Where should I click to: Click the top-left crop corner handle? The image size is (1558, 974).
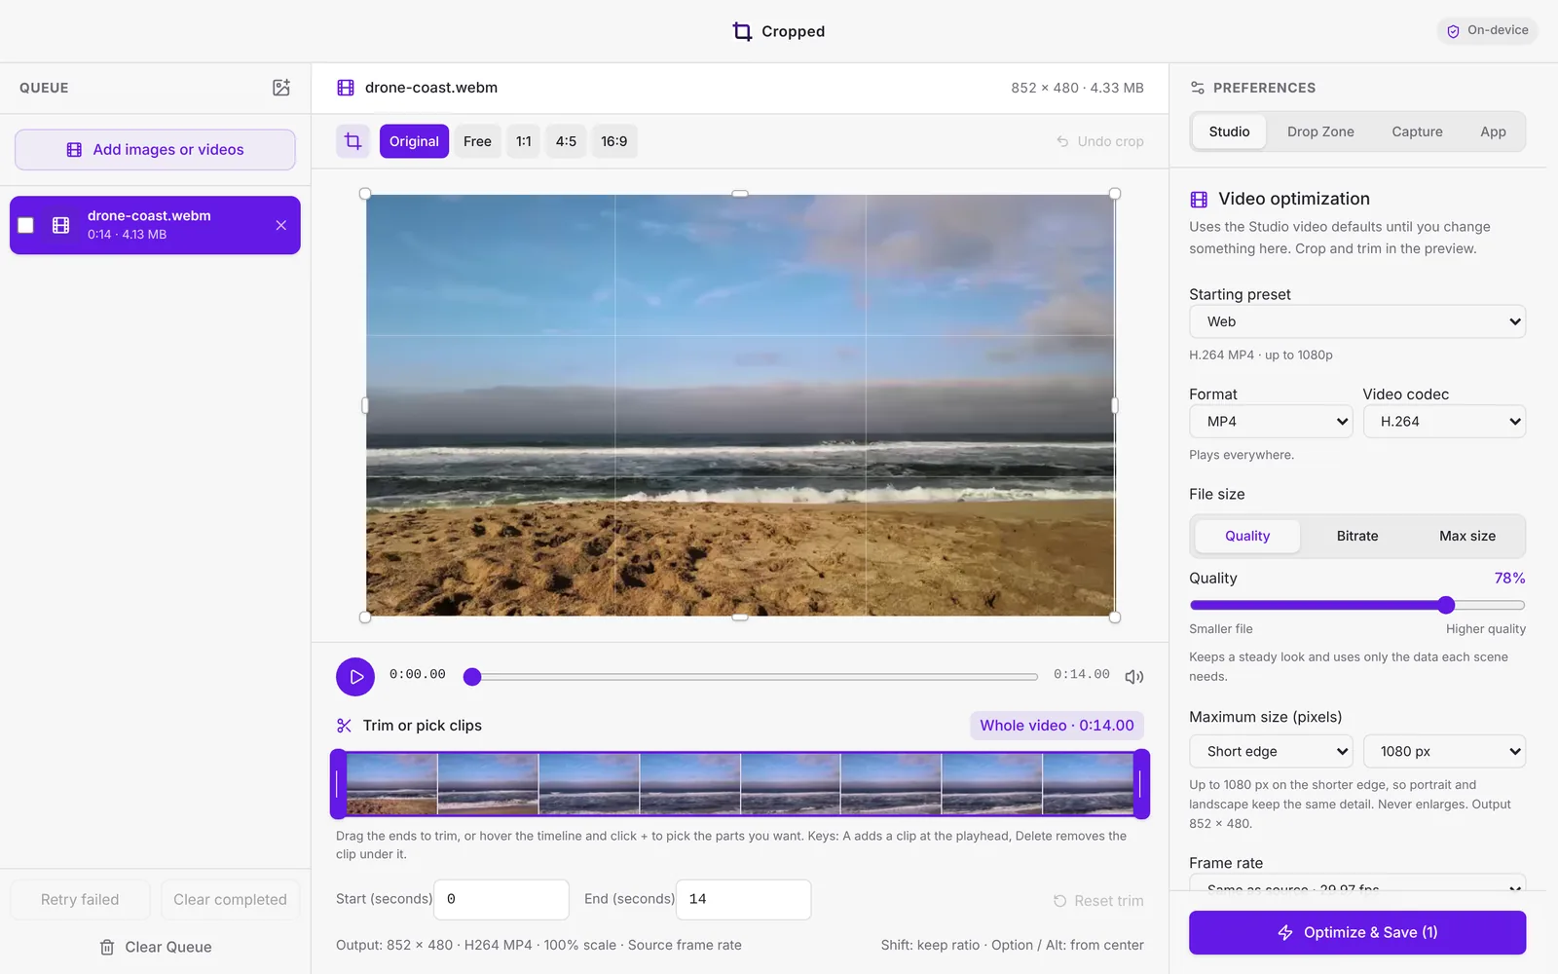tap(365, 194)
